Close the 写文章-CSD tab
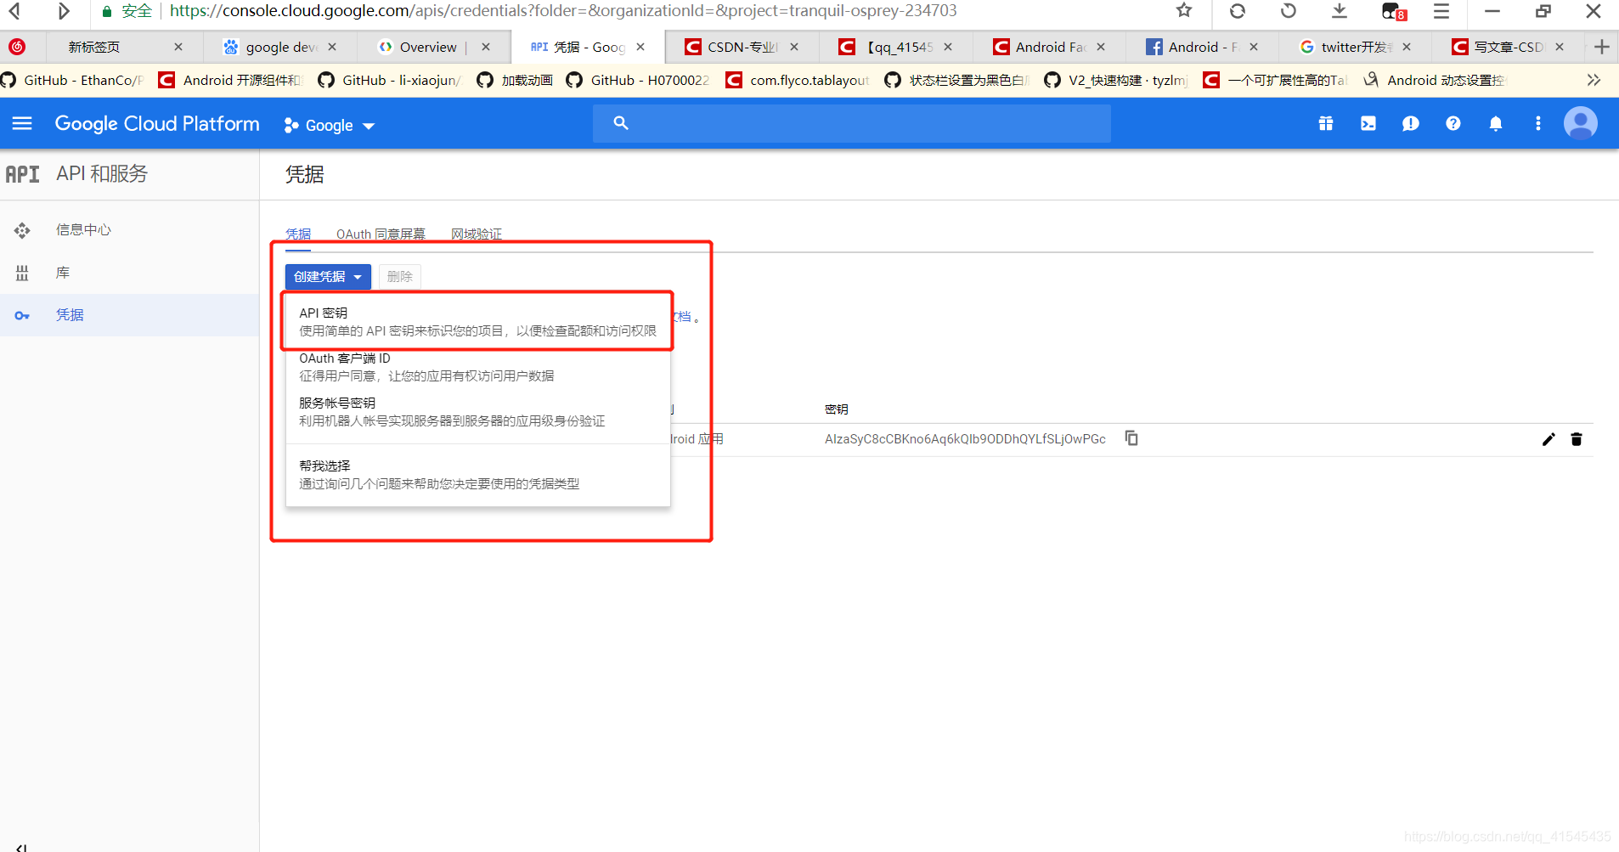This screenshot has height=852, width=1619. click(1560, 48)
